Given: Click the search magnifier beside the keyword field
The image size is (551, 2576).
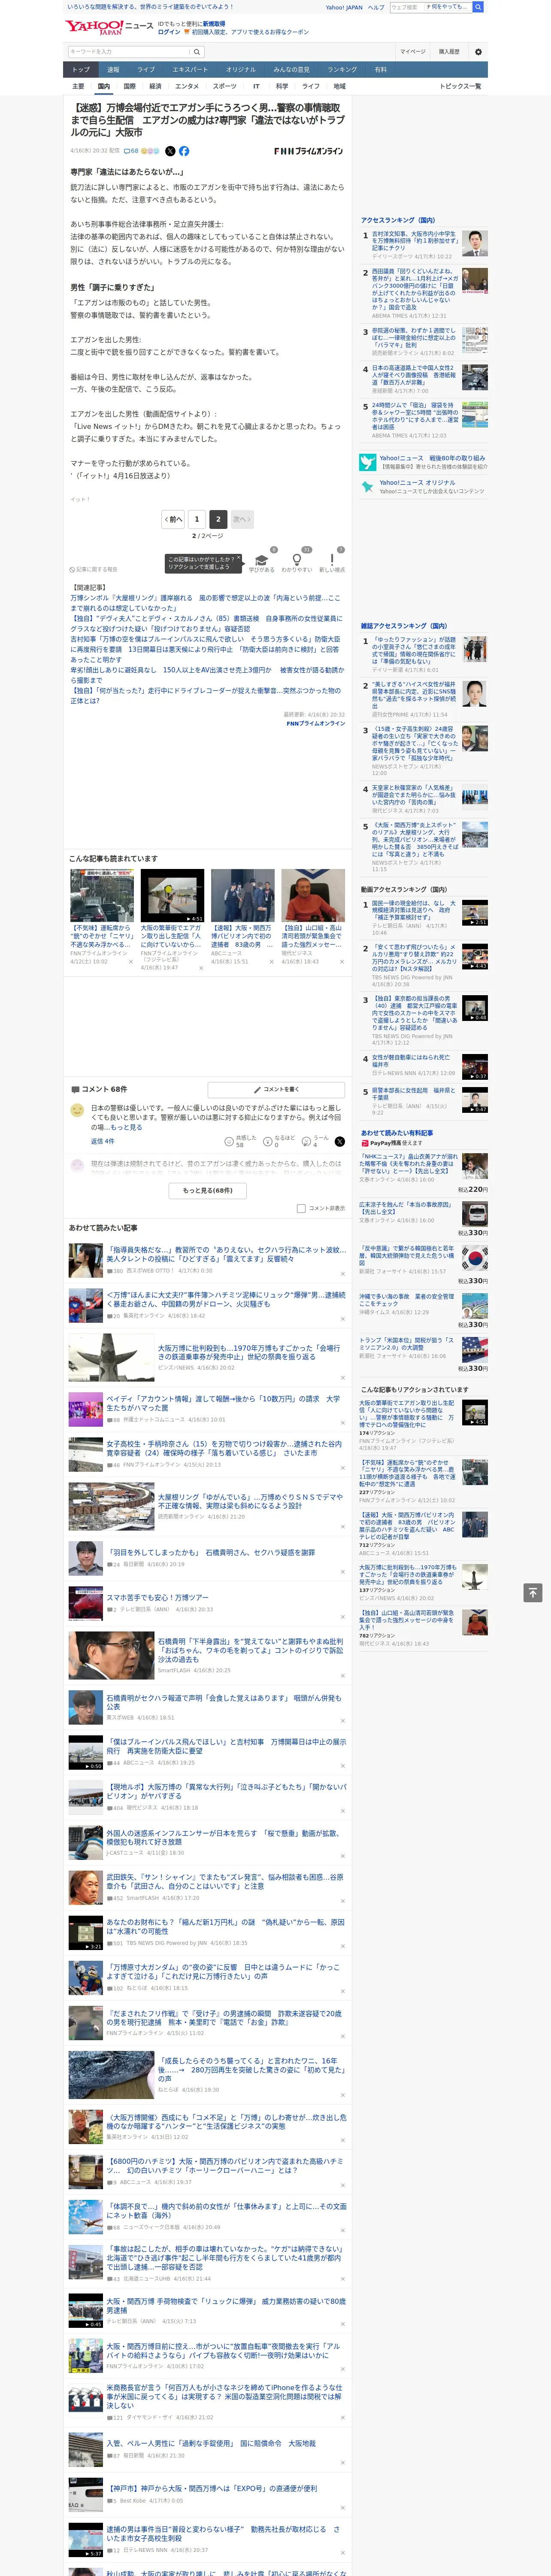Looking at the screenshot, I should (x=197, y=52).
